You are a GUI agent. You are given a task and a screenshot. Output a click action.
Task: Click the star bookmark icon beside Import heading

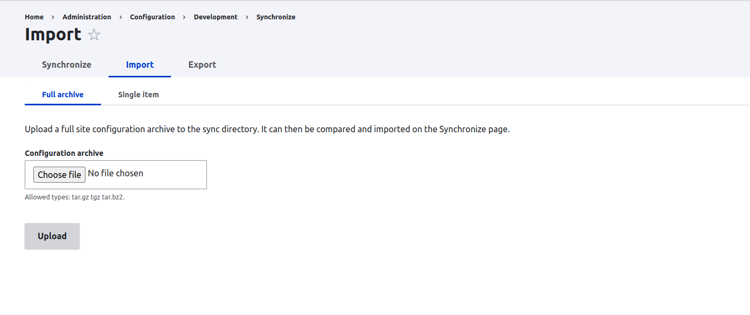pyautogui.click(x=94, y=34)
